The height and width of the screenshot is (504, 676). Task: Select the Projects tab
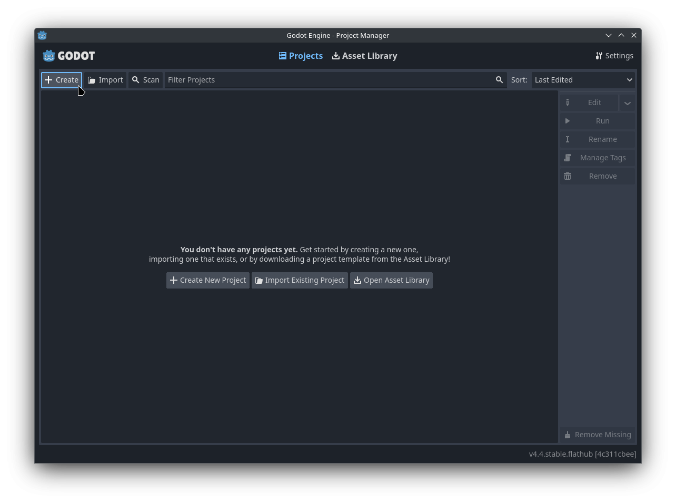click(301, 56)
